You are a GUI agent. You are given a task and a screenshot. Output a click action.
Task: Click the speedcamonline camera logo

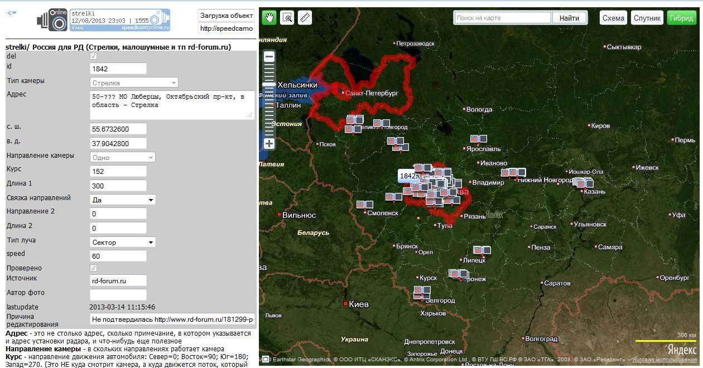pyautogui.click(x=52, y=20)
